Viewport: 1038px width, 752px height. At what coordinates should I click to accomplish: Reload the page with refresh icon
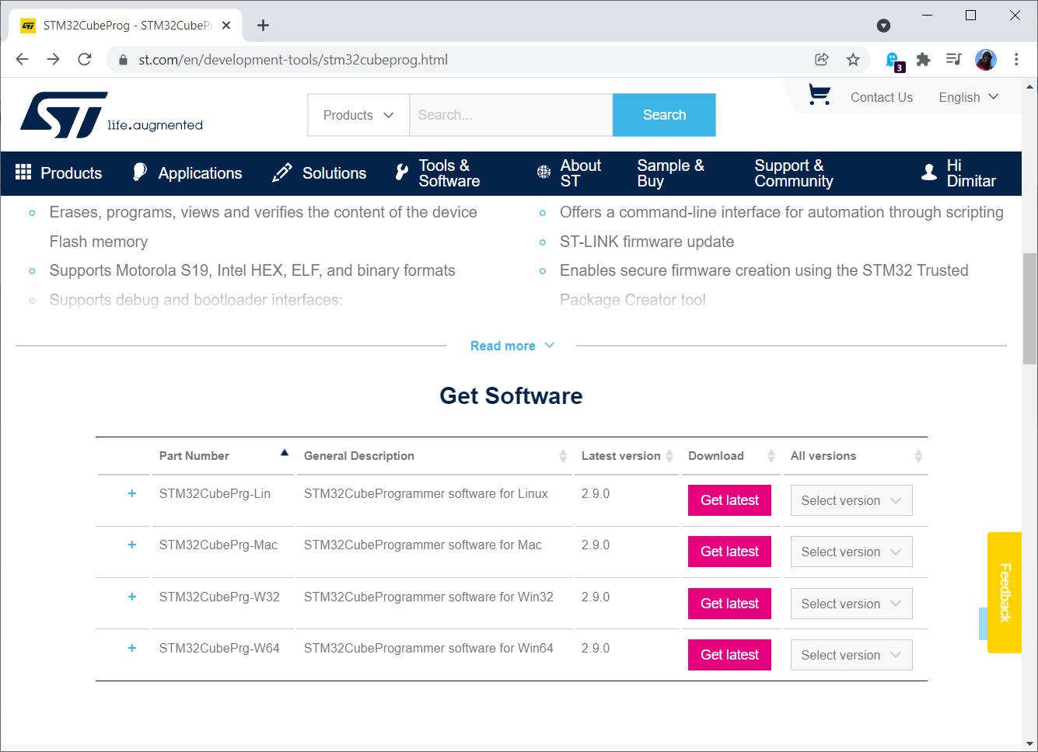point(85,59)
